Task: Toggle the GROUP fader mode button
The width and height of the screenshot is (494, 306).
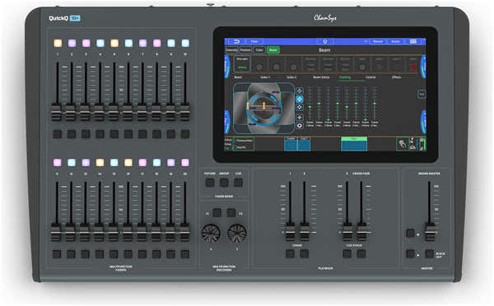Action: 224,183
